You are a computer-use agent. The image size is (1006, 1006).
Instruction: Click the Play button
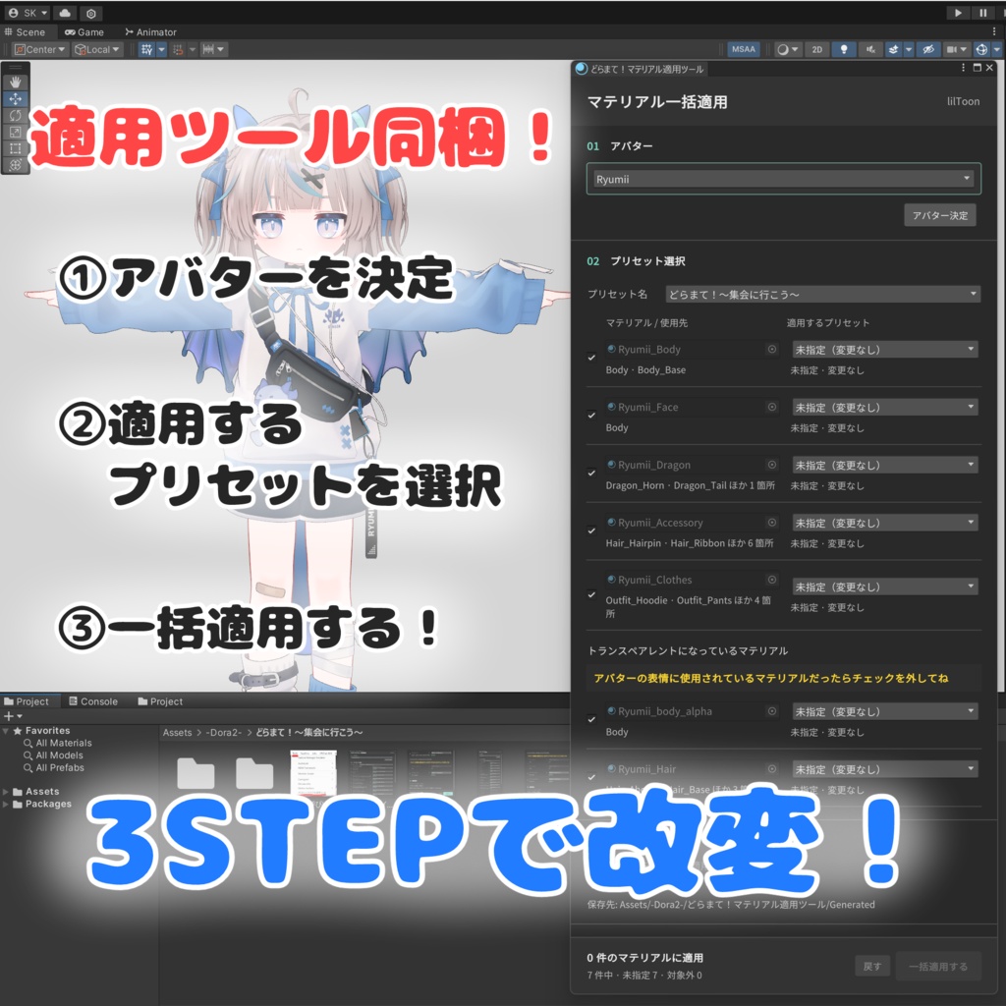958,13
